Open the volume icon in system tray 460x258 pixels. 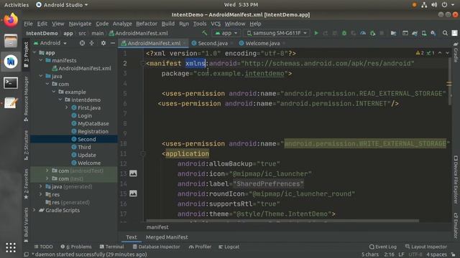coord(434,5)
